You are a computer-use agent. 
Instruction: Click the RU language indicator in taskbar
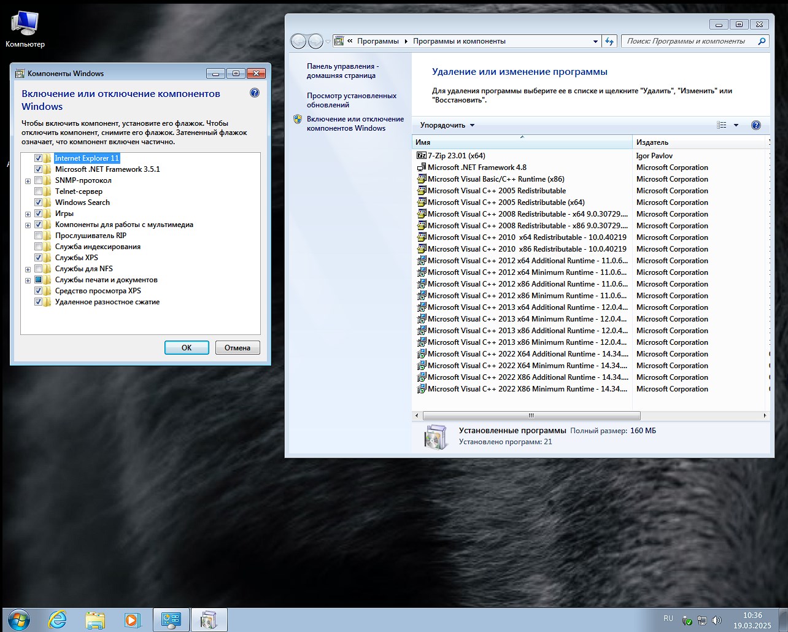coord(668,619)
